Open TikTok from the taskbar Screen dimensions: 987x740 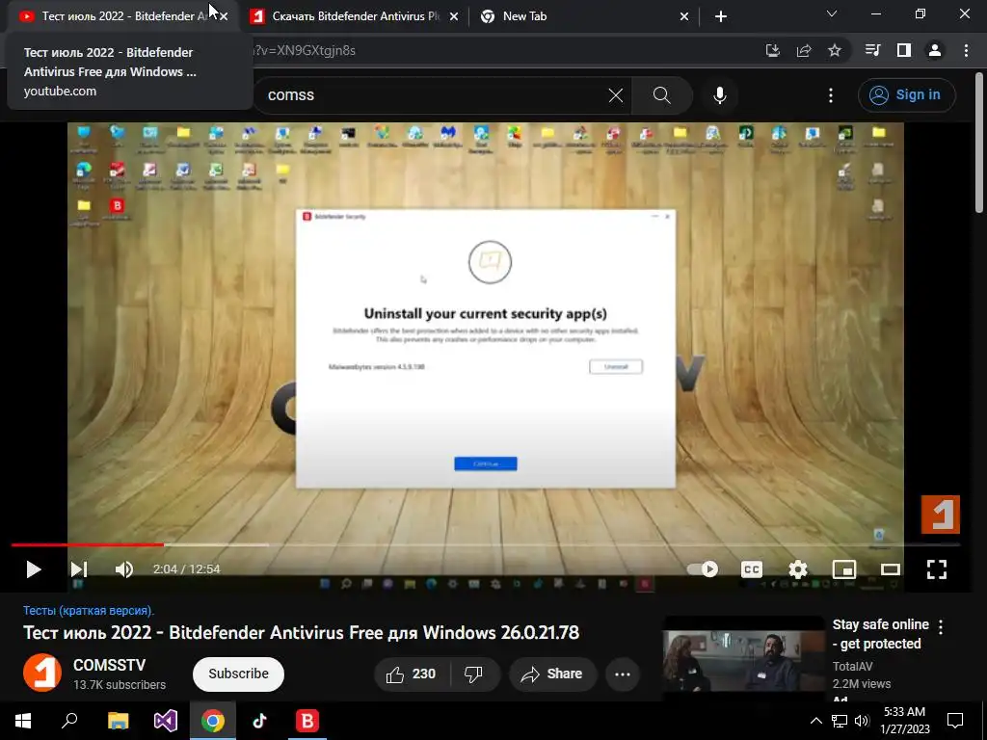[260, 721]
